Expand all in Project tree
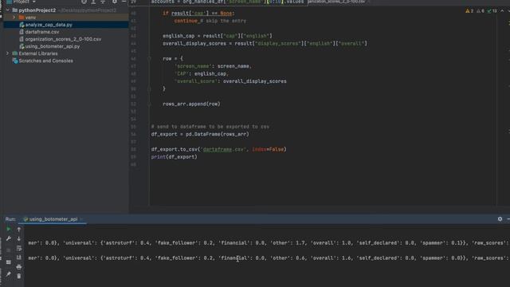Image resolution: width=510 pixels, height=287 pixels. coord(94,2)
